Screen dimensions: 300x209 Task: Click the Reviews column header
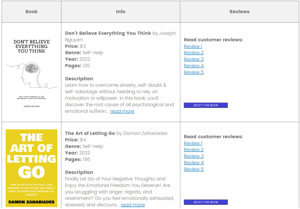tap(239, 12)
